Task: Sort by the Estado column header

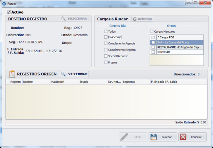Action: point(93,82)
